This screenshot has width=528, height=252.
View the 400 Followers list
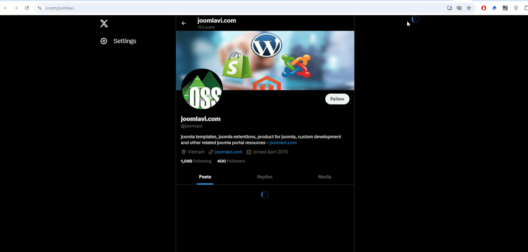231,161
